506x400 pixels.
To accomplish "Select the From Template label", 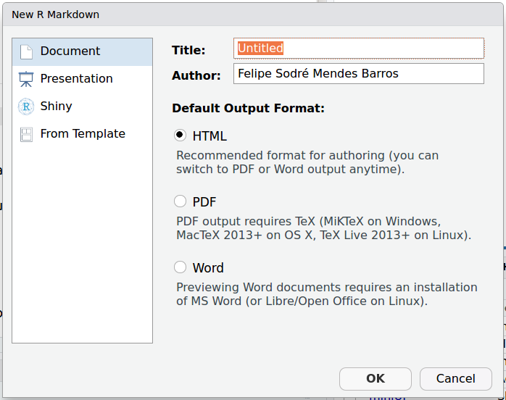I will pos(83,133).
